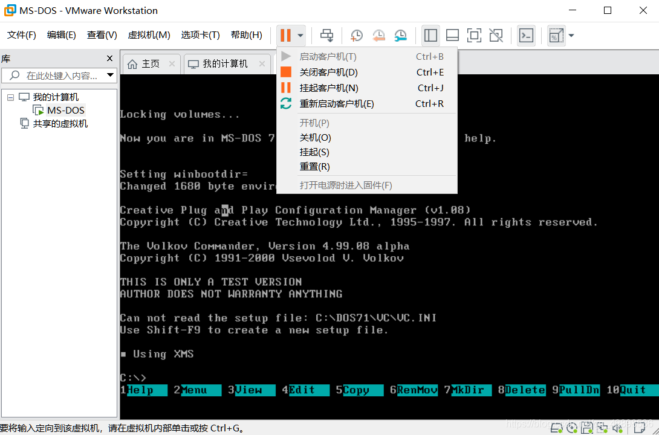
Task: Click the floppy drive status icon
Action: coord(587,428)
